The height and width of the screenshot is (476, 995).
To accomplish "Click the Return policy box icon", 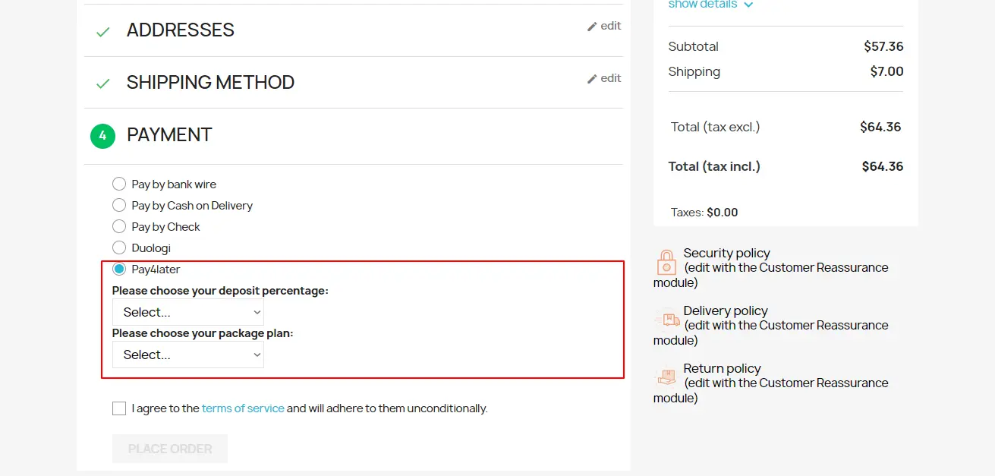I will coord(666,377).
